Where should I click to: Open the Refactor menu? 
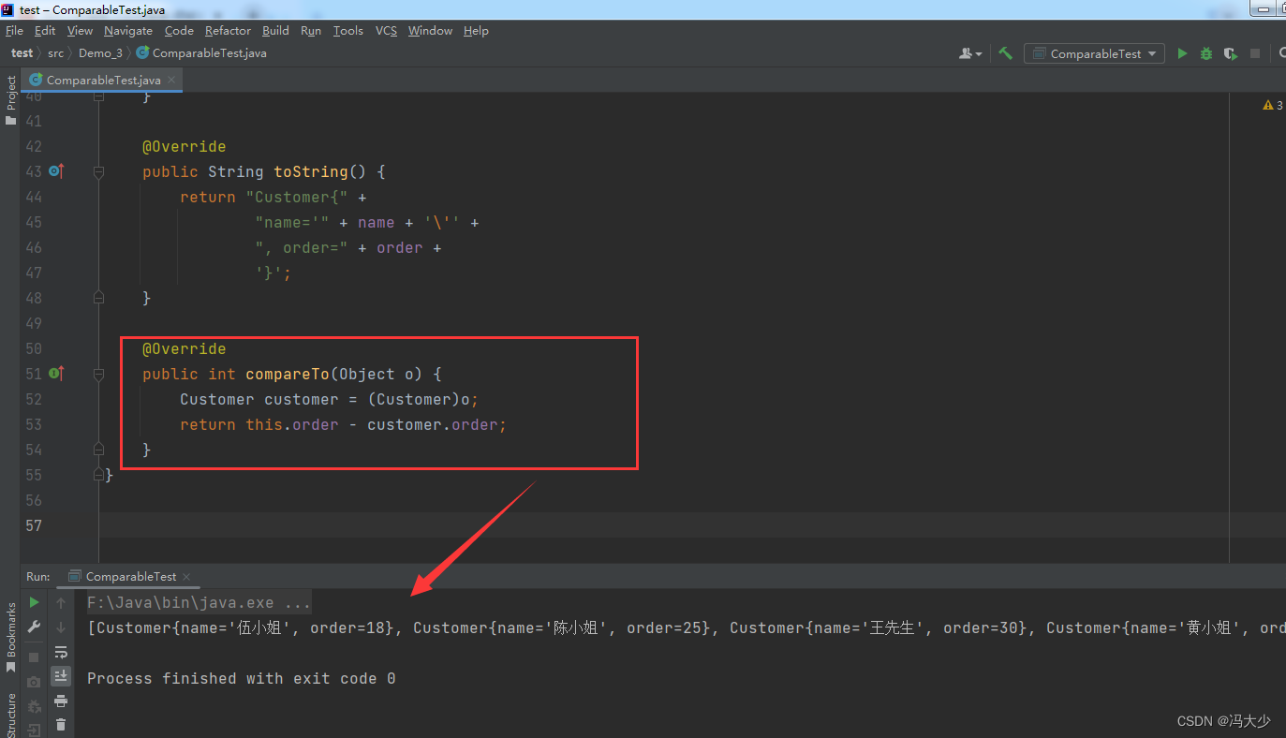228,30
